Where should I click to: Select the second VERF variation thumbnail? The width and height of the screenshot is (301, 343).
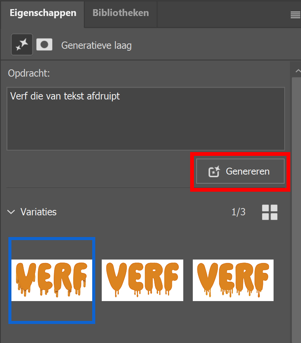tap(142, 280)
